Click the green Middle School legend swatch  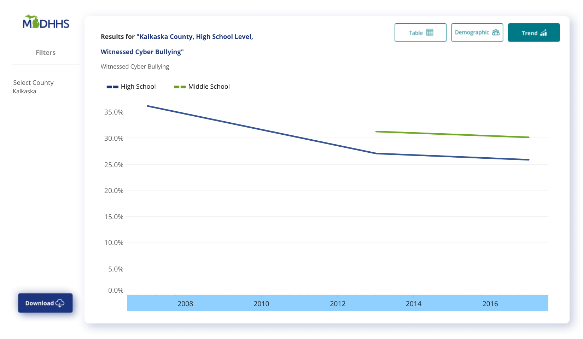tap(180, 87)
